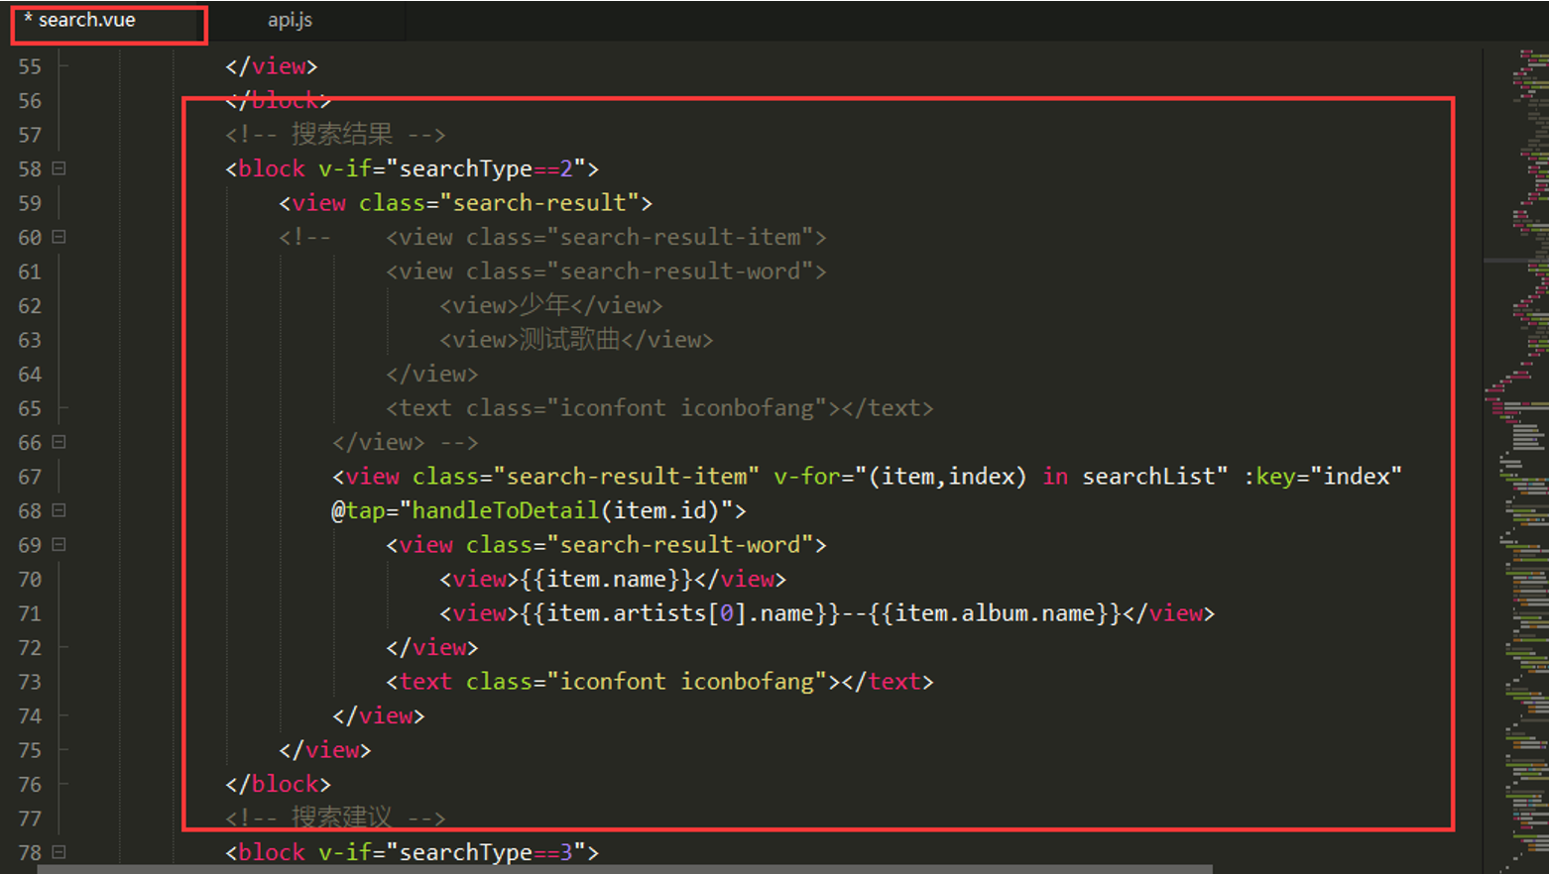The height and width of the screenshot is (874, 1549).
Task: Place cursor on the 搜索结果 comment
Action: pyautogui.click(x=335, y=134)
